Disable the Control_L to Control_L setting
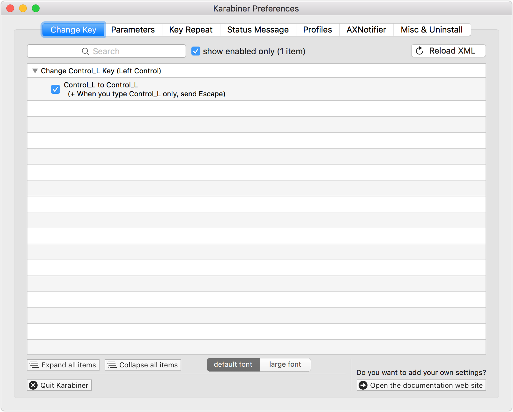The image size is (513, 412). 56,89
